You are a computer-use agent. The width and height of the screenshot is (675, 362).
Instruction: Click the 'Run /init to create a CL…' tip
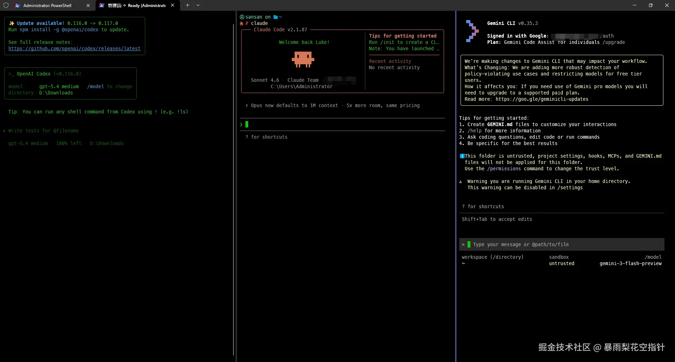(x=404, y=42)
